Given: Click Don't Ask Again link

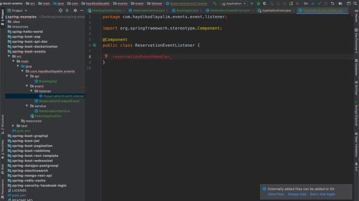Looking at the screenshot, I should (x=323, y=194).
